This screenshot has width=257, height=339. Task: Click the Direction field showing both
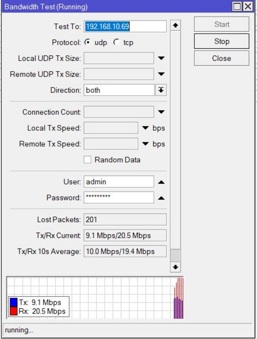click(x=119, y=90)
